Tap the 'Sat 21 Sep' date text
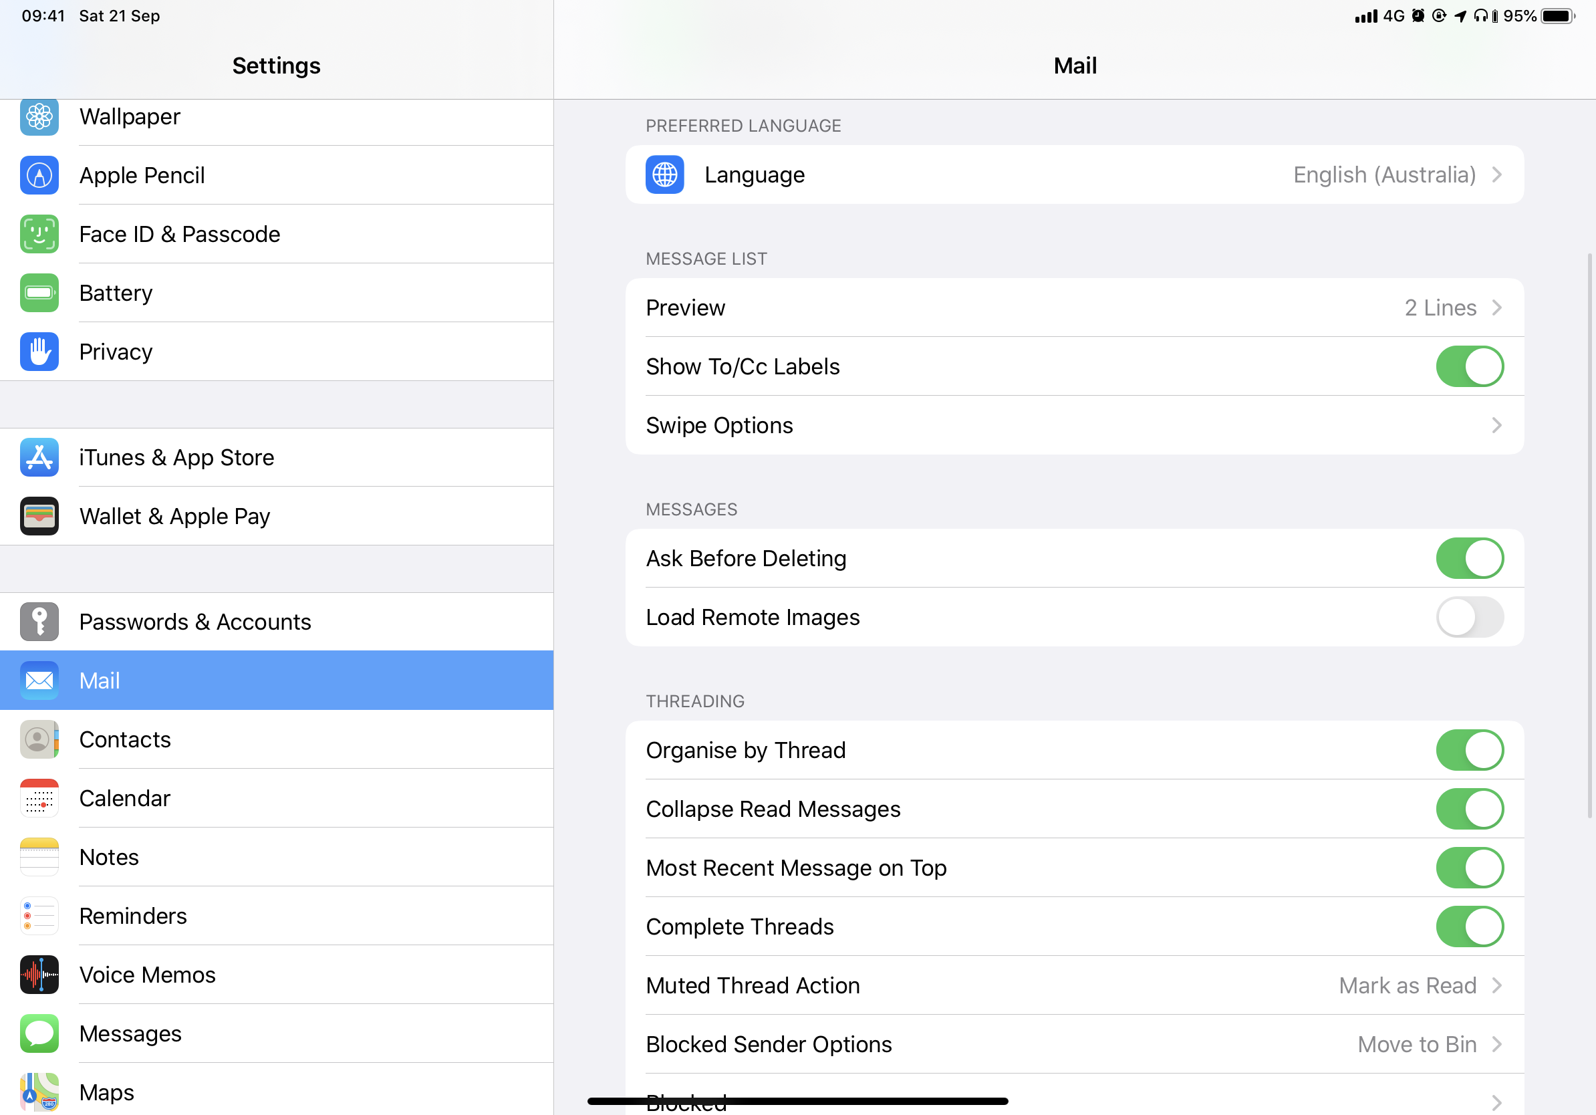Screen dimensions: 1596x1115 click(120, 16)
